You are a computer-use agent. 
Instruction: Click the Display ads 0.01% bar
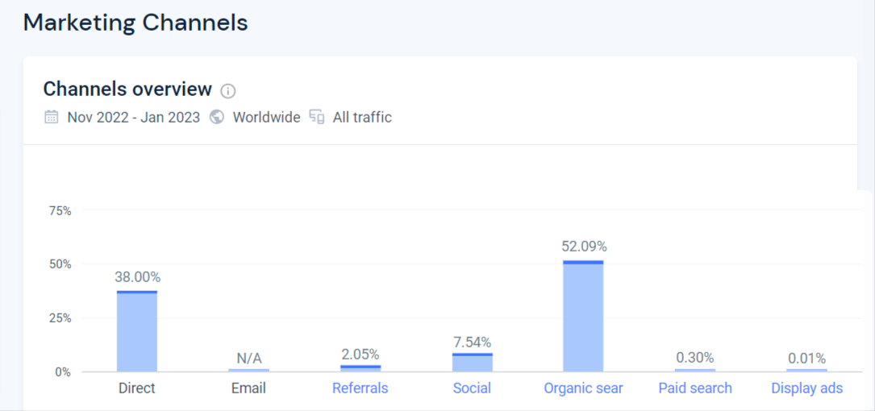point(807,370)
